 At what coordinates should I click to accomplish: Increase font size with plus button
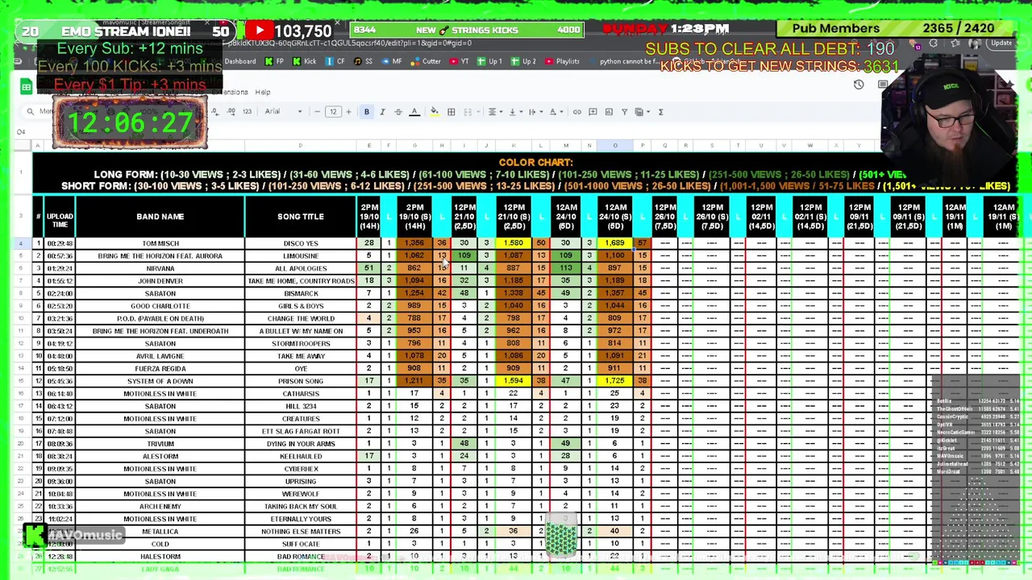point(348,112)
